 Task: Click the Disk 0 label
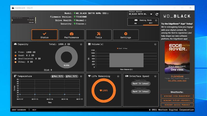pos(48,70)
